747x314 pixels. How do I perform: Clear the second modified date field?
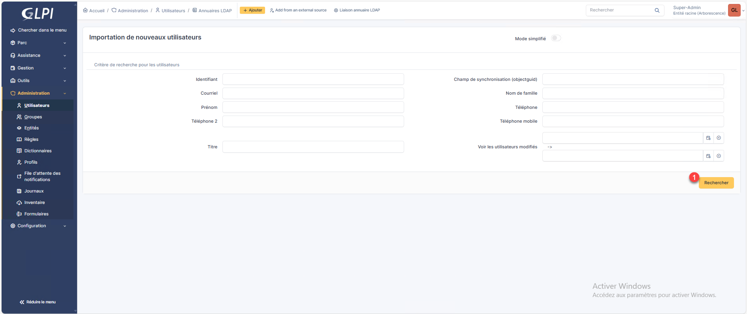click(719, 156)
